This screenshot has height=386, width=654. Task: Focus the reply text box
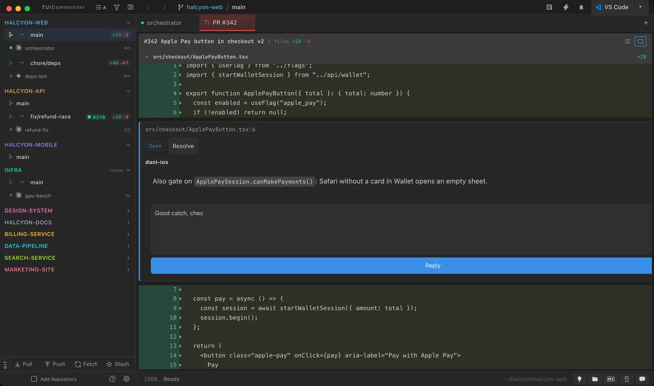coord(401,229)
